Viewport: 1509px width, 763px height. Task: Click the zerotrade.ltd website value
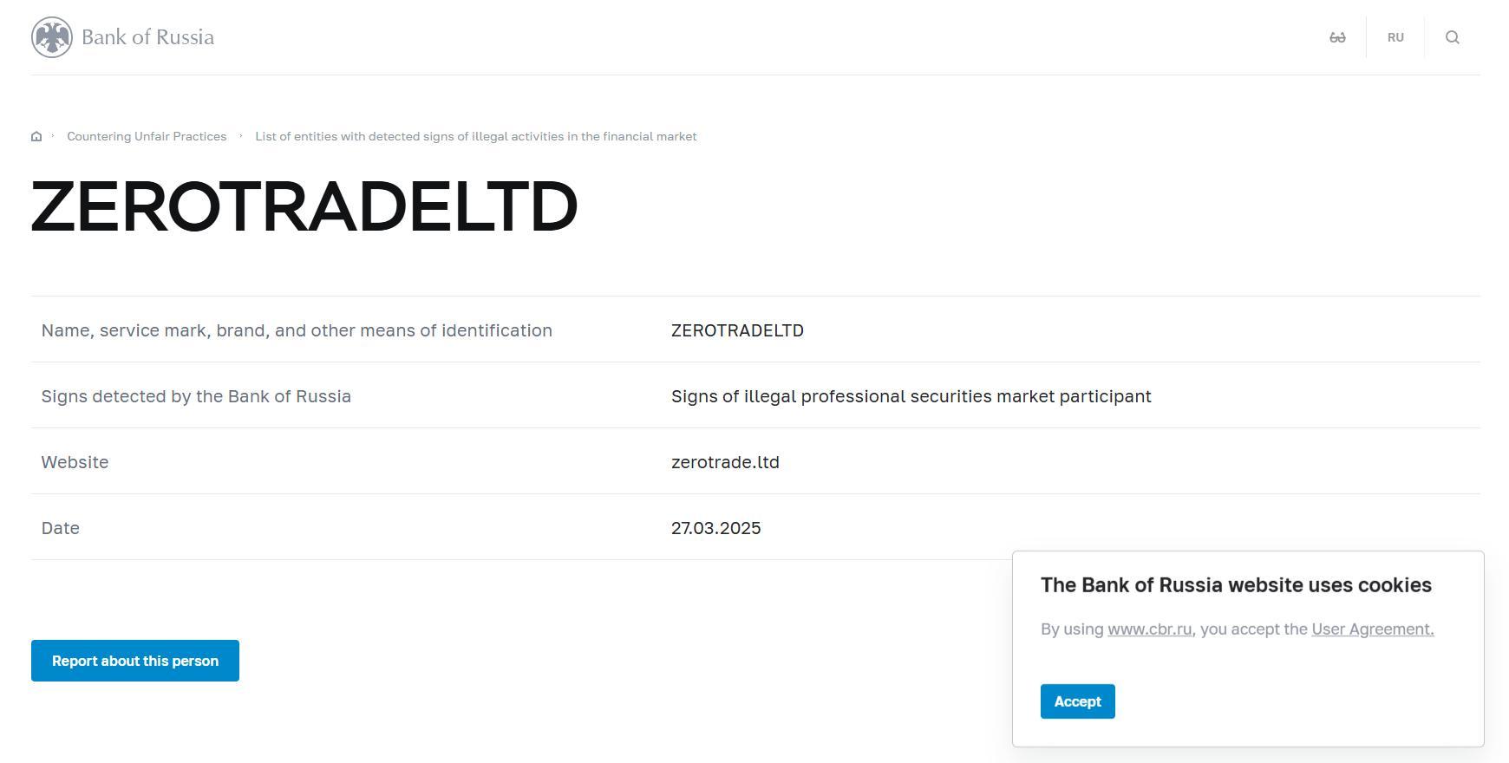725,462
